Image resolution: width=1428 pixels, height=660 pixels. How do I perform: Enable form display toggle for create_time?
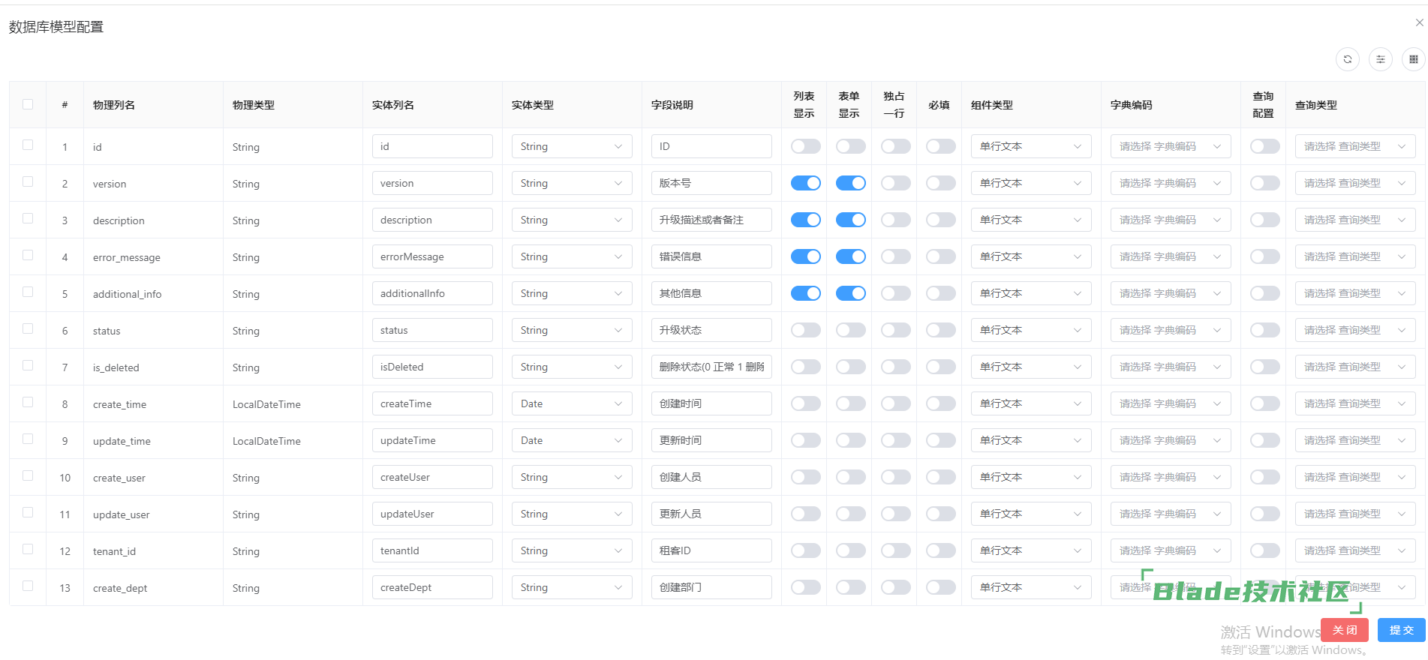point(850,403)
